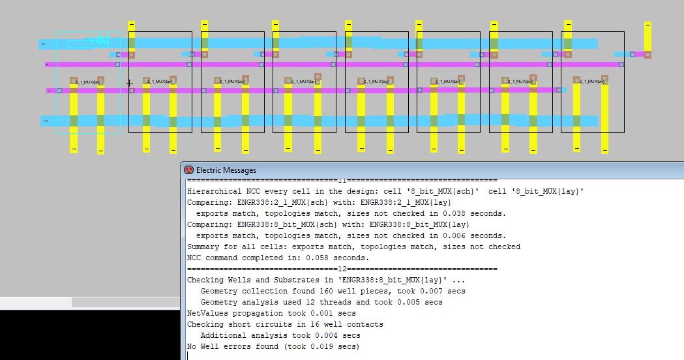Click the horizontal scrollbar thumb below layout
684x360 pixels.
[124, 303]
